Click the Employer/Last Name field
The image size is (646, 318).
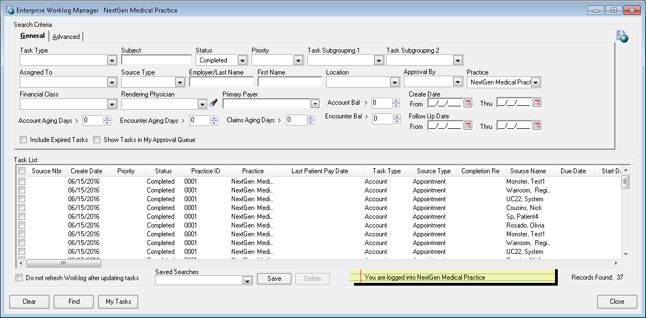click(x=221, y=82)
